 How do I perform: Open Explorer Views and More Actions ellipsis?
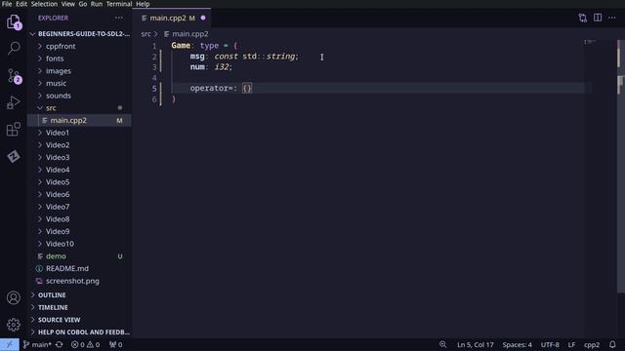click(119, 18)
